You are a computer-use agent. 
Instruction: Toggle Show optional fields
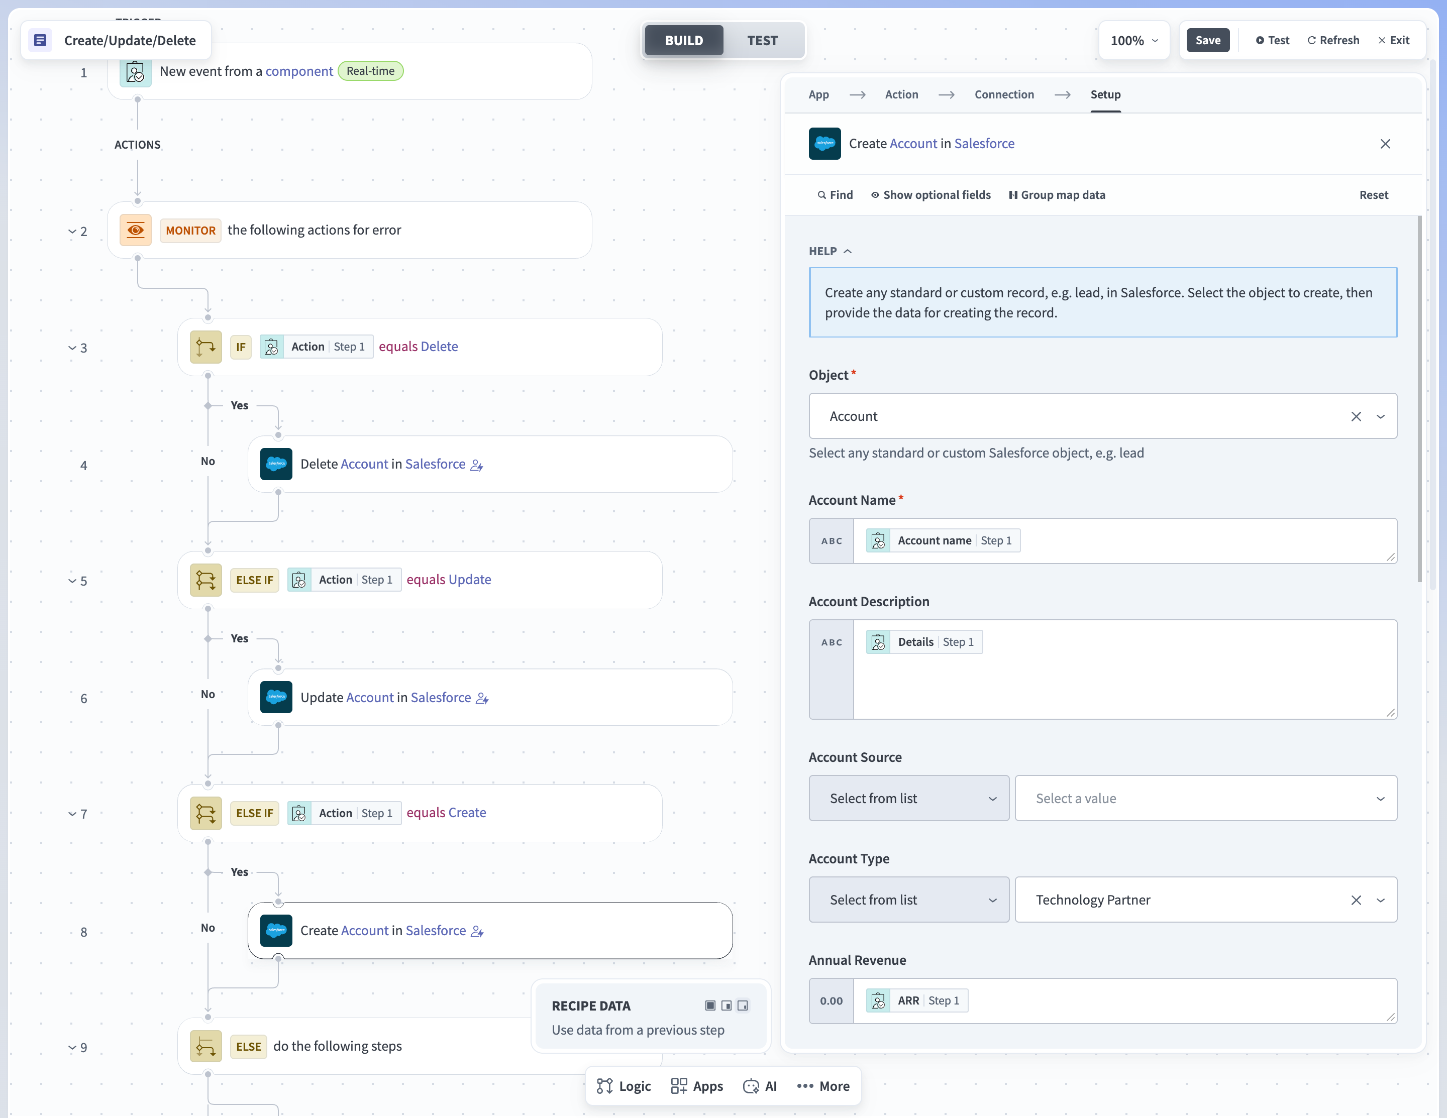click(931, 195)
